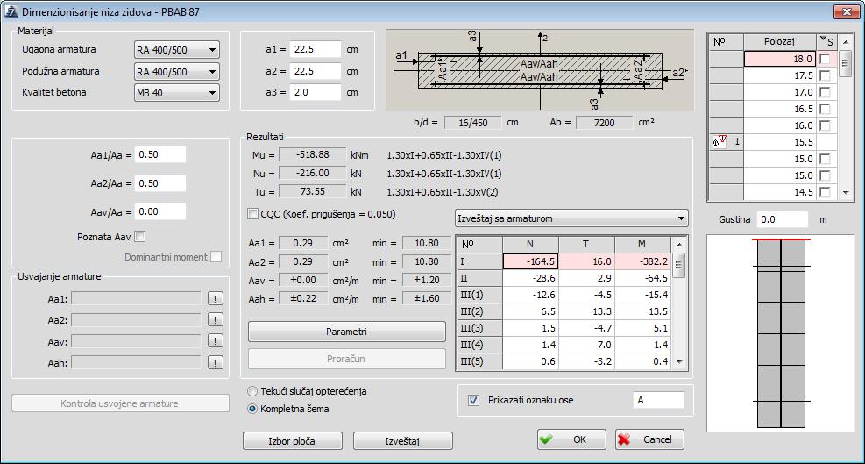Enable the CQC damping coefficient checkbox
Screen dimensions: 865x464
(253, 214)
